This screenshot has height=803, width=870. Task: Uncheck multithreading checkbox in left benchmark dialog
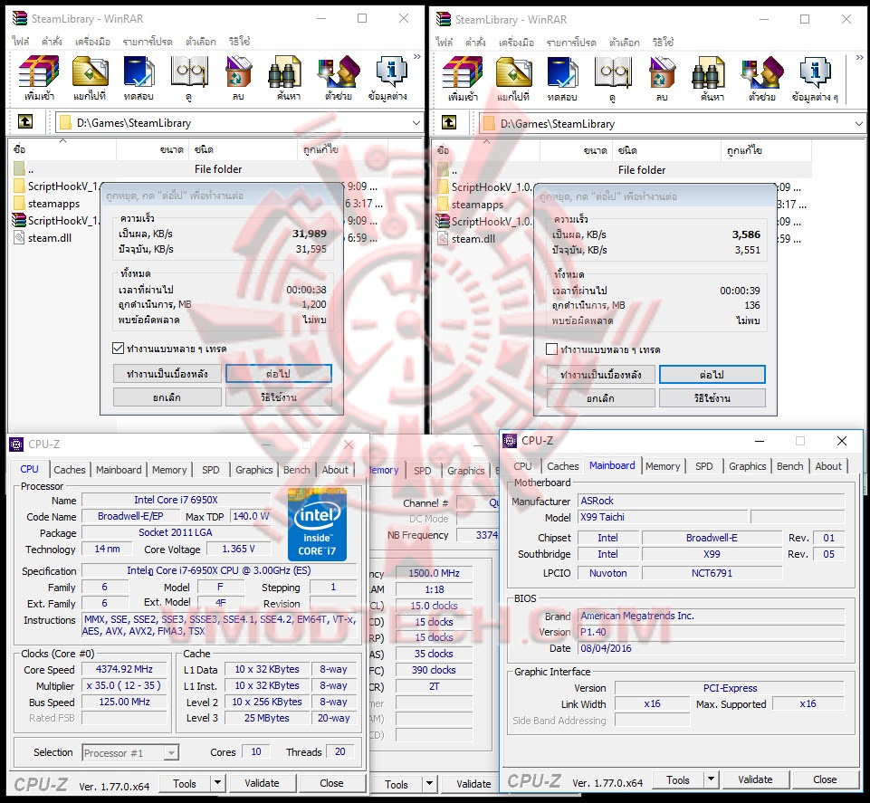coord(118,349)
